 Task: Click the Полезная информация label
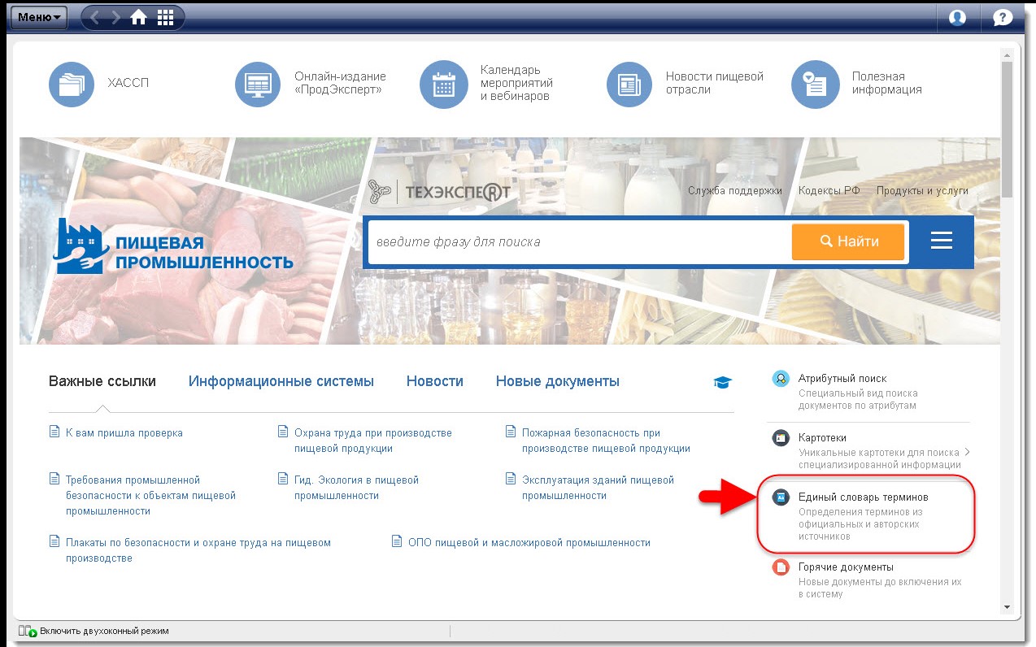[x=887, y=83]
